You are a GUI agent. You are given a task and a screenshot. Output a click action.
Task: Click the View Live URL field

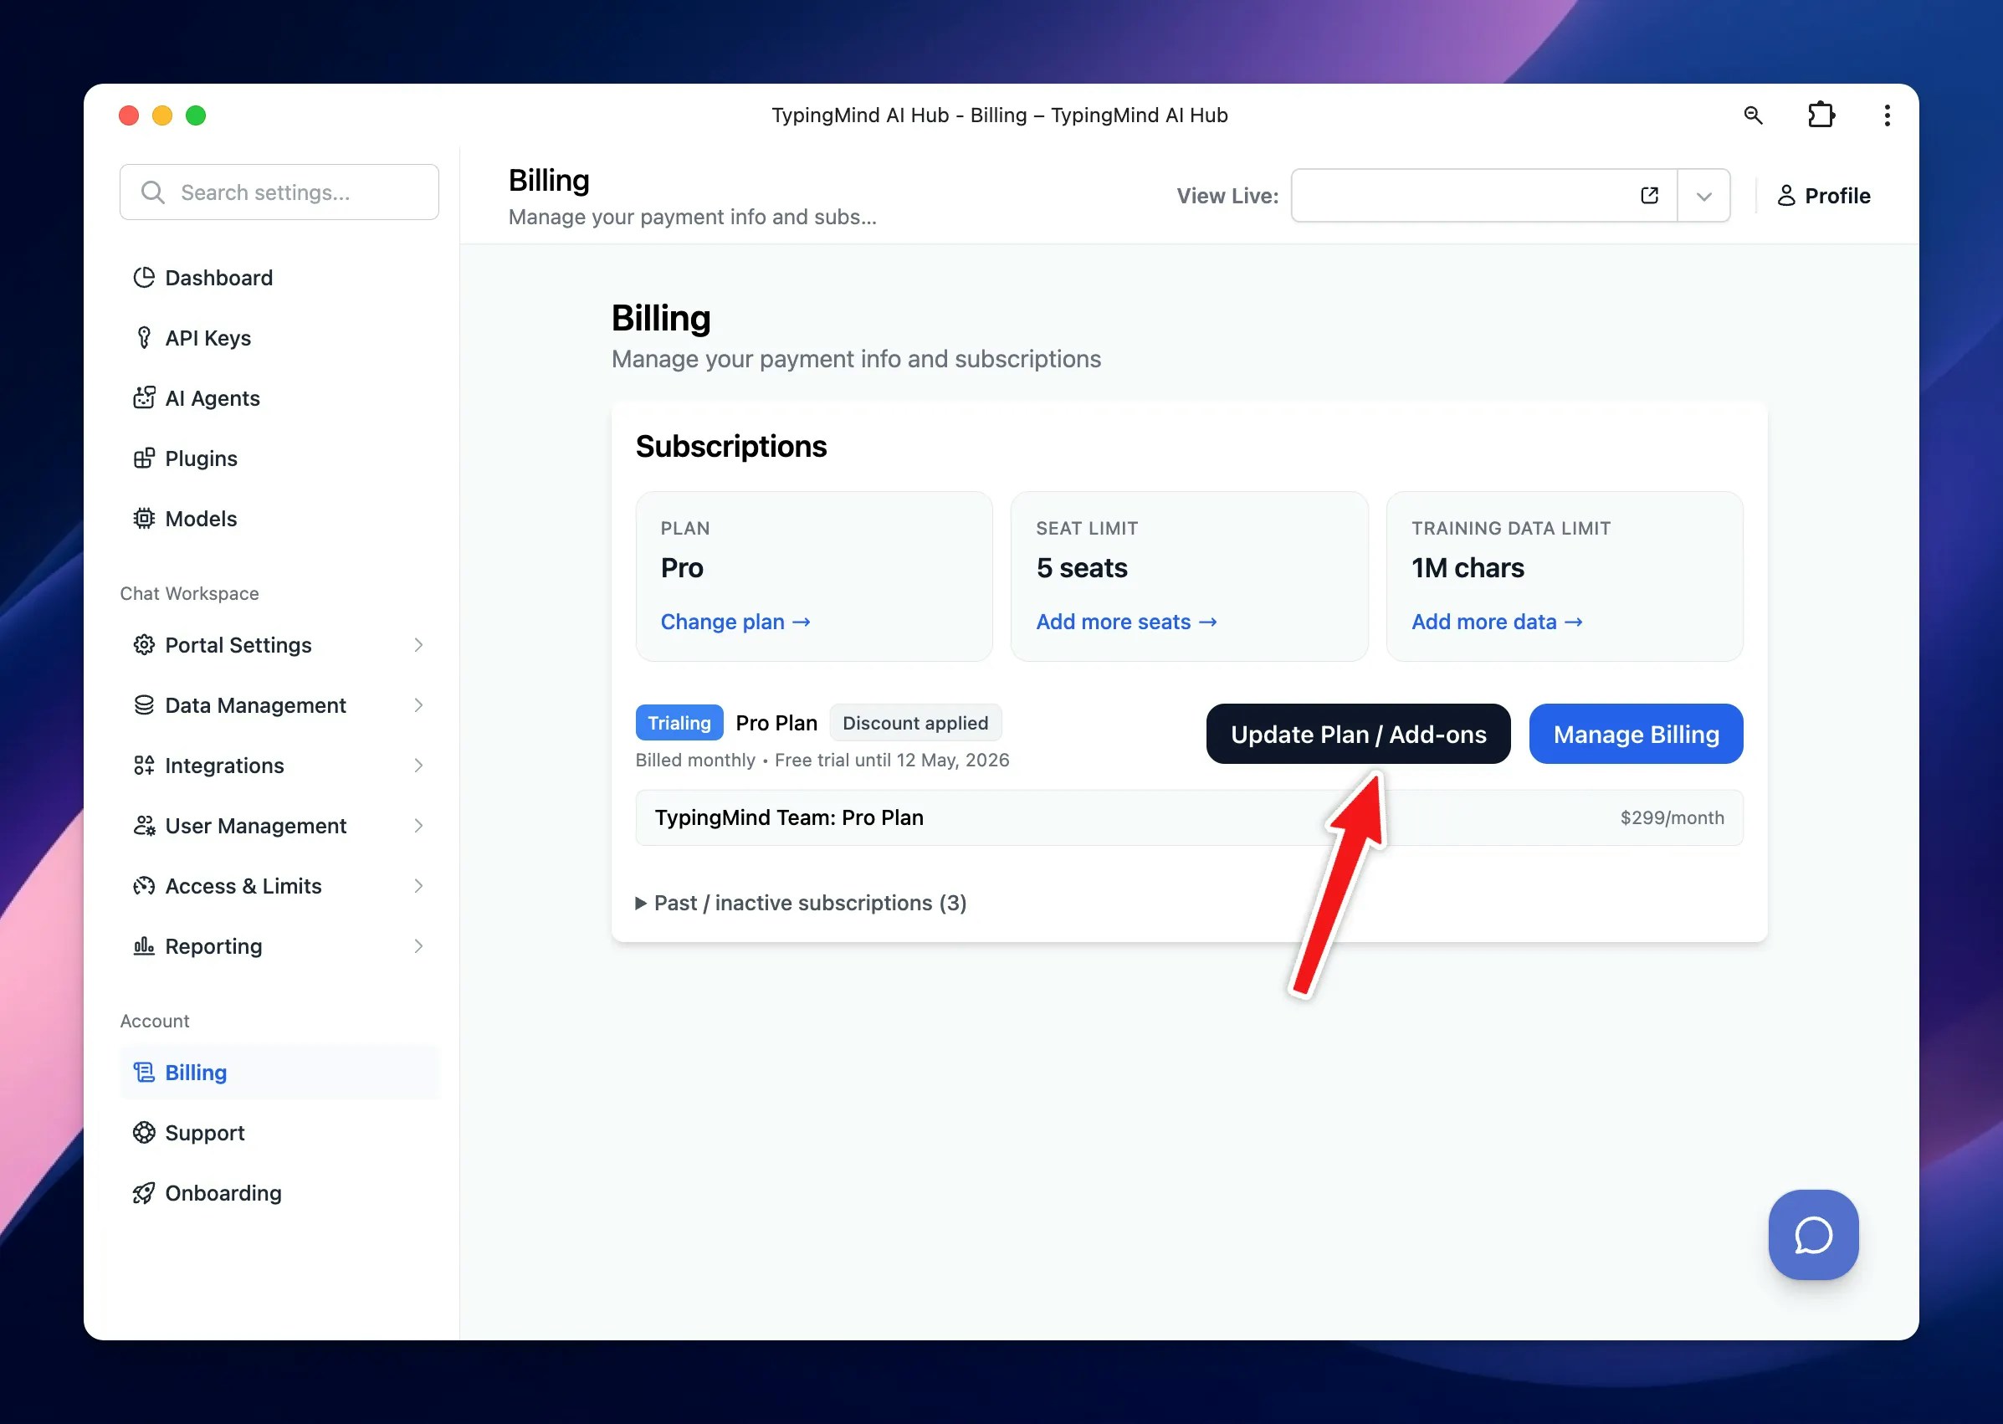pyautogui.click(x=1483, y=196)
